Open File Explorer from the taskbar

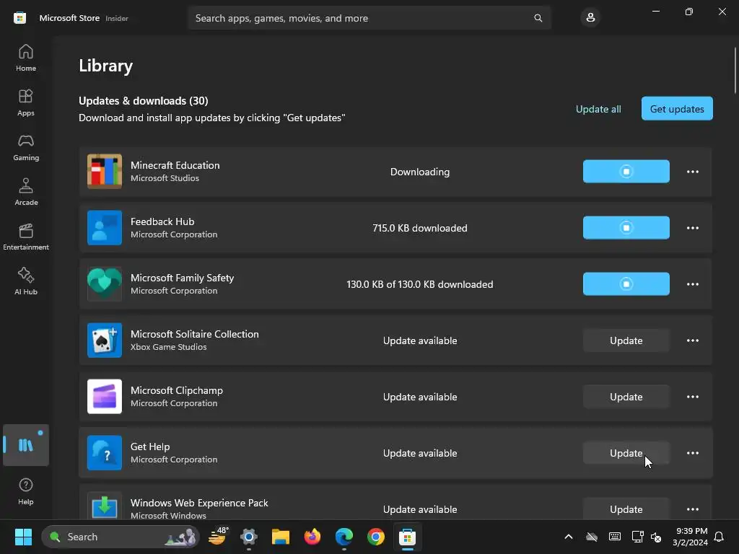281,537
